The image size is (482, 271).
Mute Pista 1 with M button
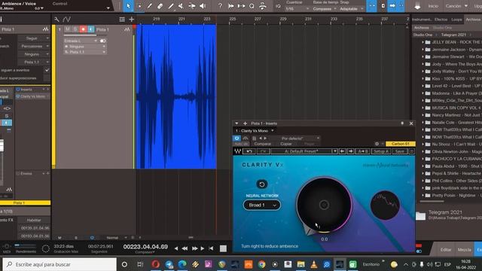click(68, 29)
